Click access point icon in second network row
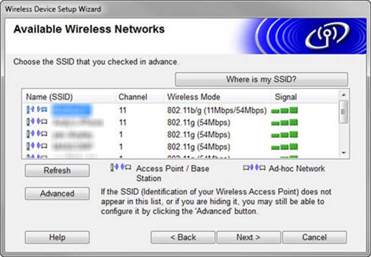Viewport: 371px width, 257px height. coord(36,122)
